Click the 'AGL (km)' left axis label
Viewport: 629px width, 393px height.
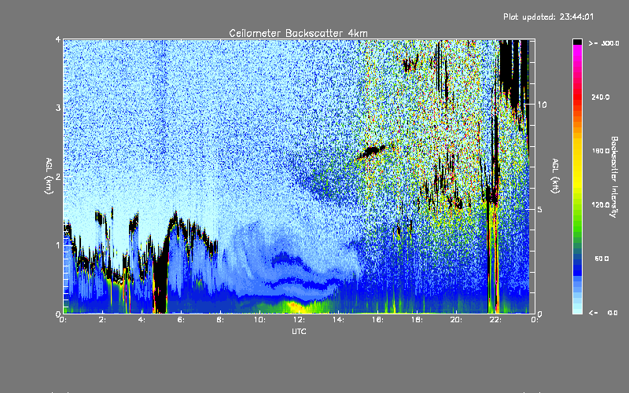pyautogui.click(x=50, y=176)
